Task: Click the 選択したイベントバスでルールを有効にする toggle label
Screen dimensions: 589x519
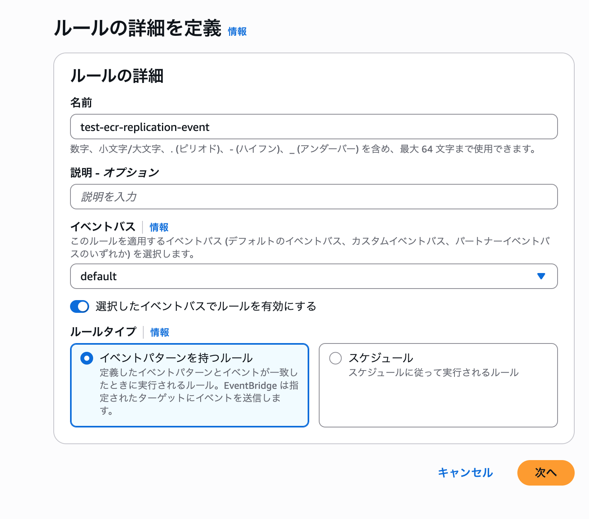Action: coord(206,306)
